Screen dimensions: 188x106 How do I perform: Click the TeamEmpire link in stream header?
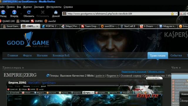[x=48, y=83]
